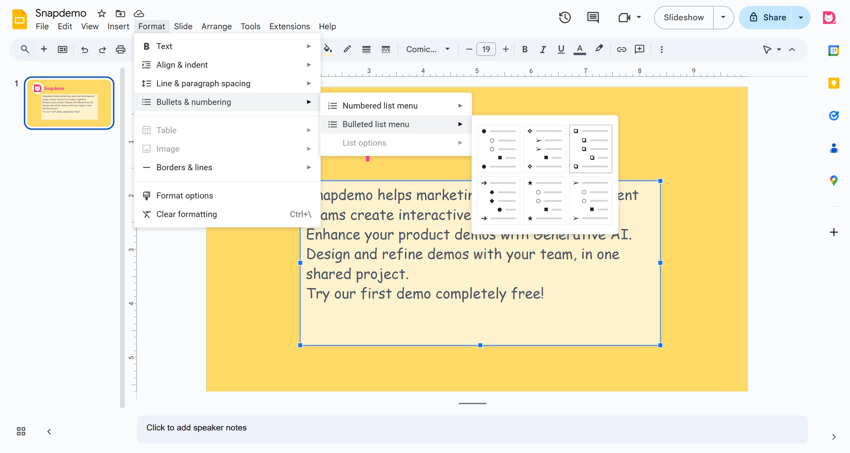Screen dimensions: 850x453
Task: Open the File menu
Action: tap(42, 26)
